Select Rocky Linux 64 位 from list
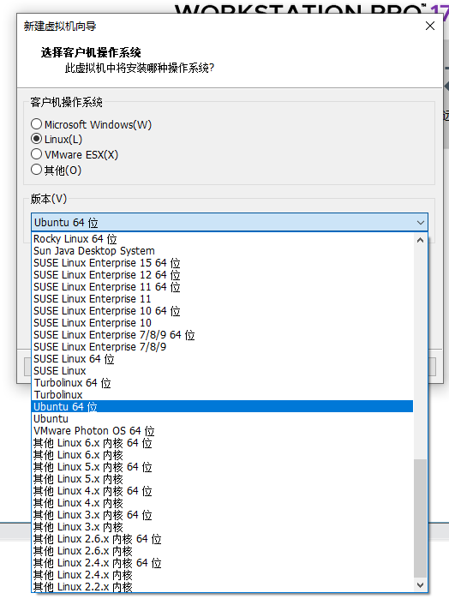Screen dimensions: 449x605 pyautogui.click(x=223, y=239)
